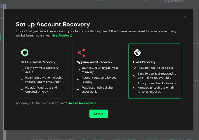Click 'Unhappy with the provided options?' text
Image resolution: width=199 pixels, height=140 pixels.
point(41,103)
